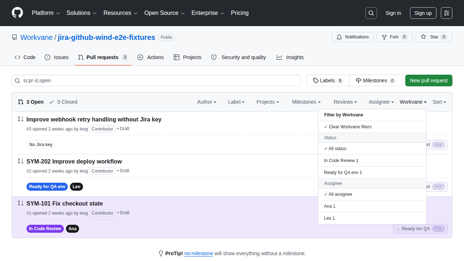Screen dimensions: 464x261
Task: Click draft PR icon for SYM-101 row
Action: [x=21, y=203]
